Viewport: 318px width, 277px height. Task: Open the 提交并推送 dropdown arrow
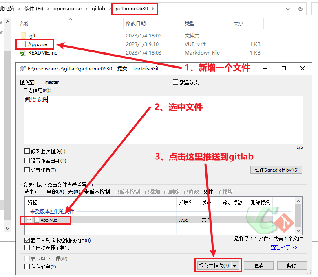point(235,266)
